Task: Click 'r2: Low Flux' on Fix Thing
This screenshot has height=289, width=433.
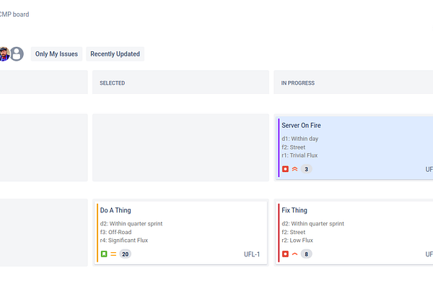Action: [x=297, y=240]
